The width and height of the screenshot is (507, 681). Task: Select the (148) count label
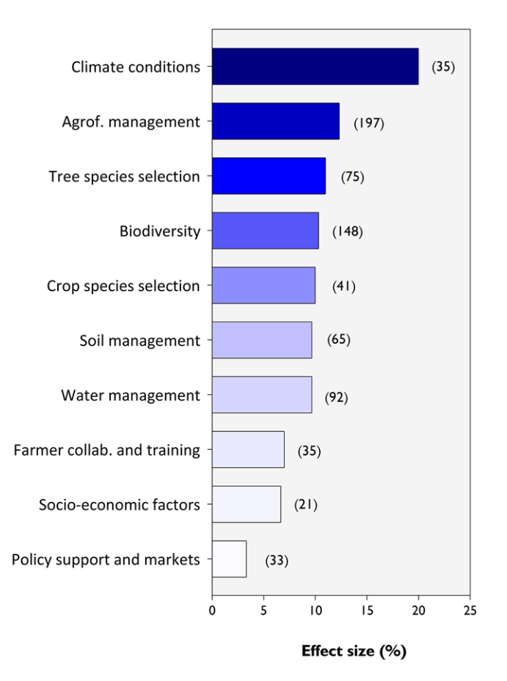pyautogui.click(x=347, y=232)
